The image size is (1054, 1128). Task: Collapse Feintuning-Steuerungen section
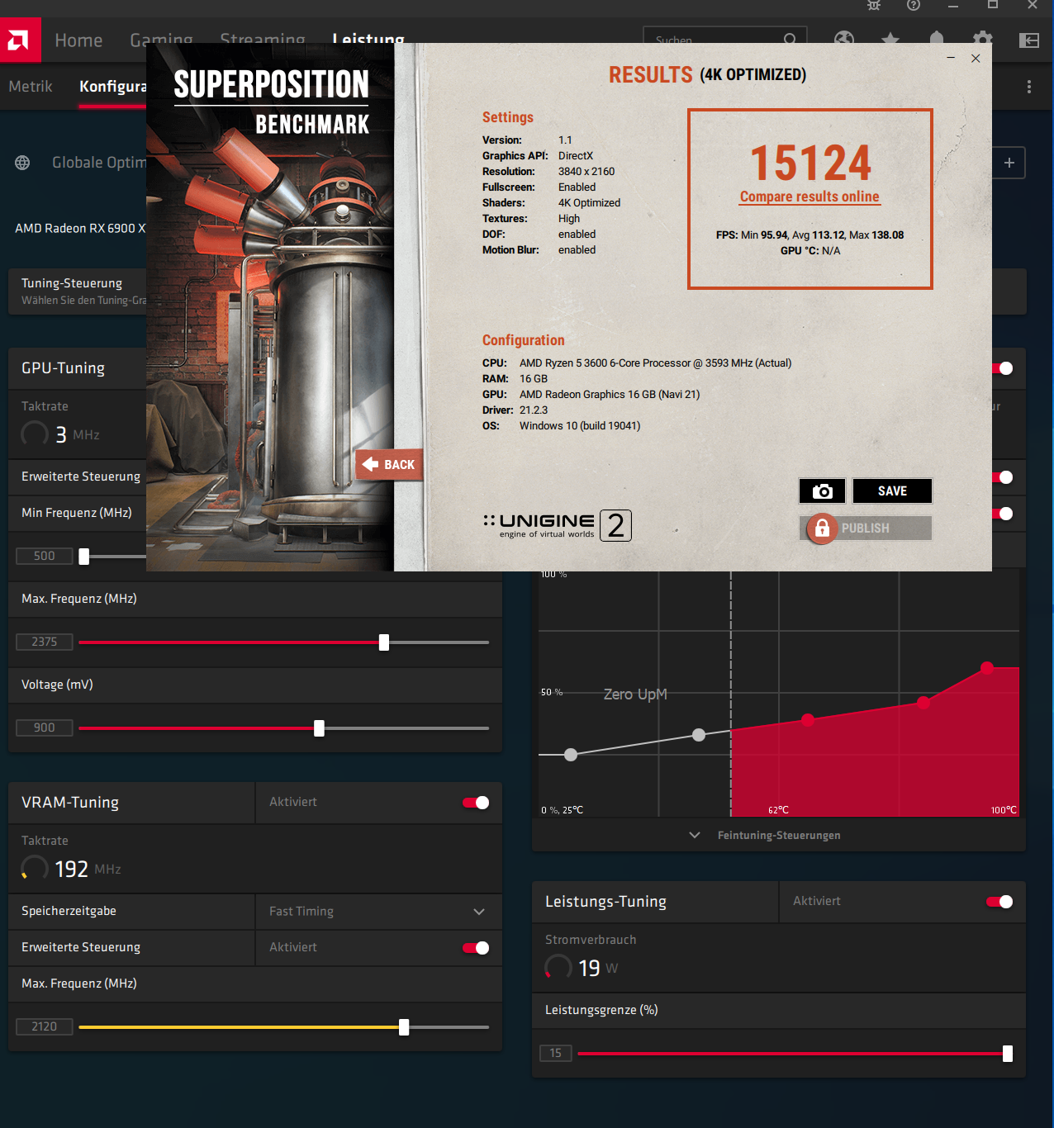tap(779, 836)
